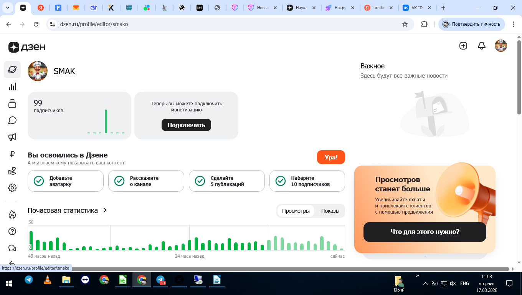Image resolution: width=522 pixels, height=295 pixels.
Task: Open the settings gear icon in sidebar
Action: point(12,188)
